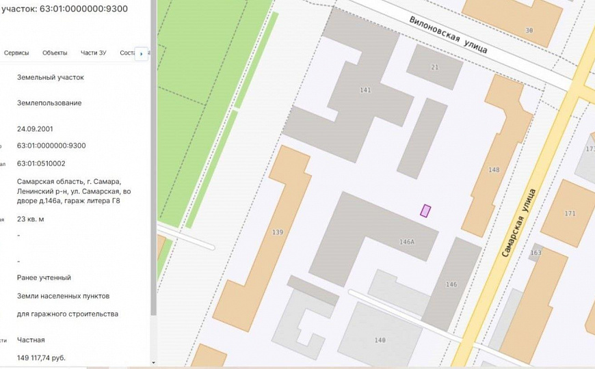Select the partially visible Состав tab
This screenshot has width=595, height=369.
[x=127, y=53]
